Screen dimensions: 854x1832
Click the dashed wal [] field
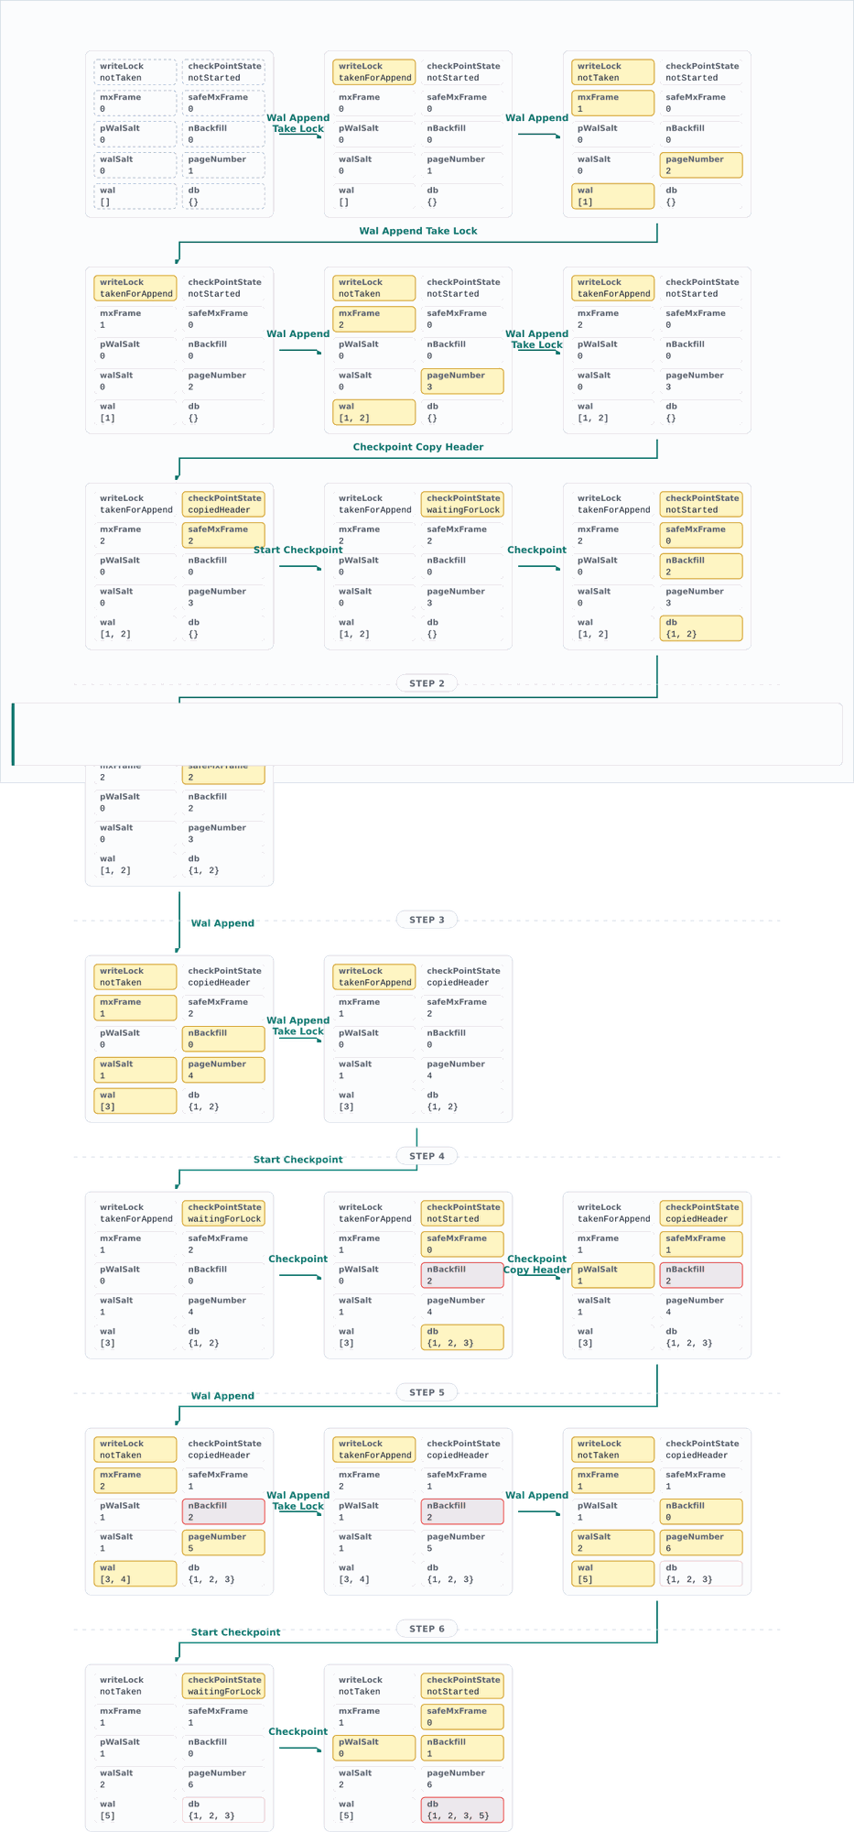[135, 196]
